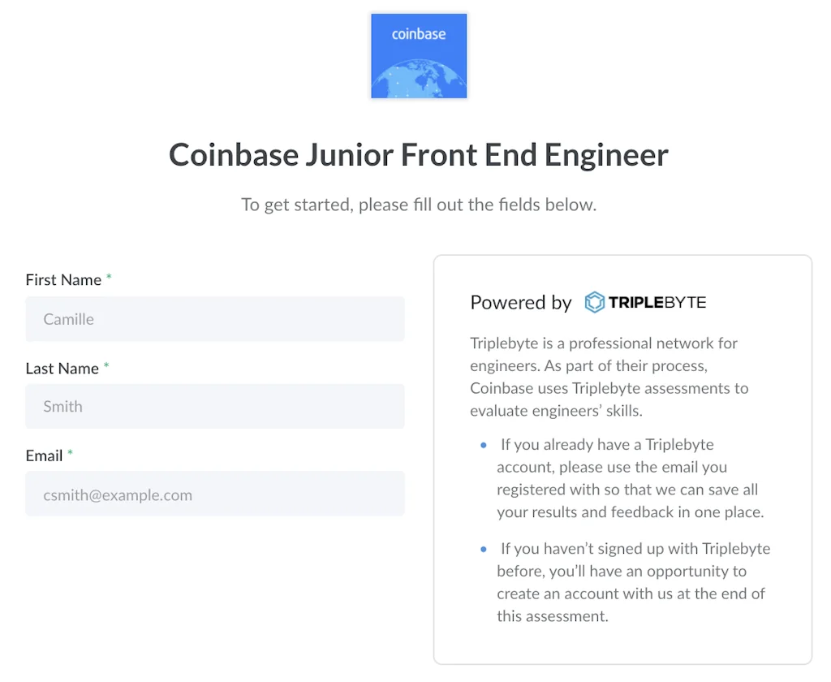This screenshot has height=682, width=831.
Task: Click the 'Powered by' text
Action: click(521, 303)
